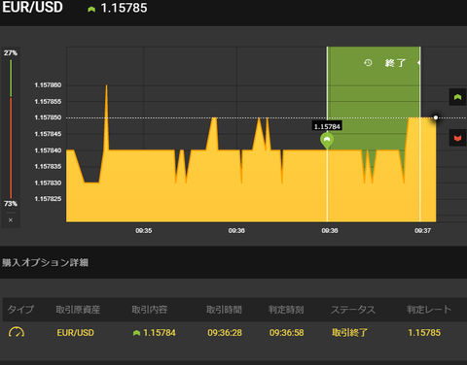Image resolution: width=467 pixels, height=365 pixels.
Task: Click the 1.15785 settlement rate cell
Action: pyautogui.click(x=424, y=333)
